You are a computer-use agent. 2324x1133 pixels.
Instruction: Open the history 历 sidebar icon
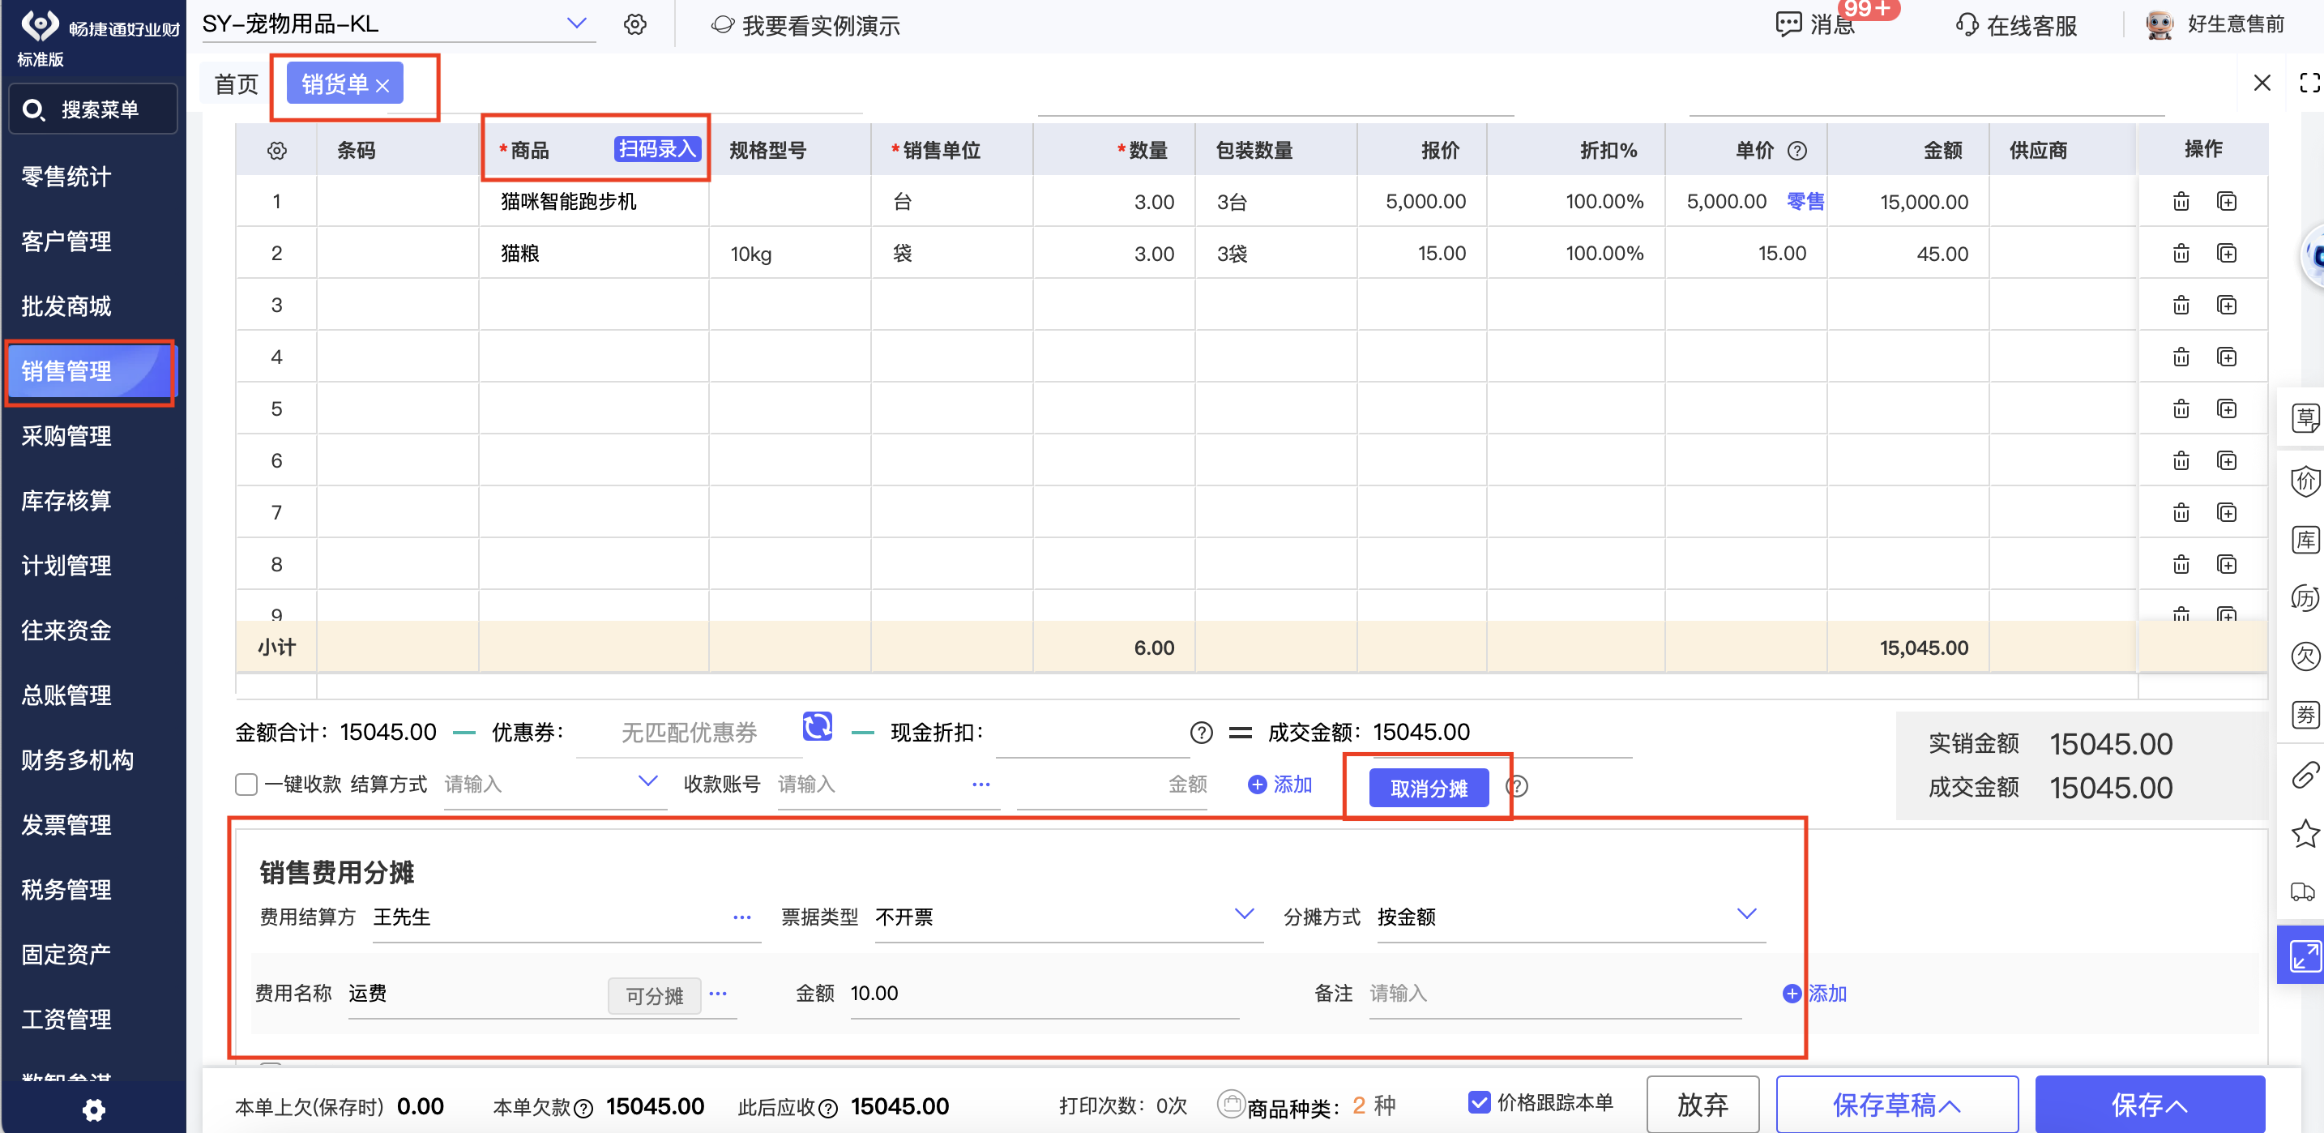point(2305,598)
